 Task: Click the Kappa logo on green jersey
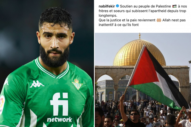pyautogui.click(x=37, y=84)
